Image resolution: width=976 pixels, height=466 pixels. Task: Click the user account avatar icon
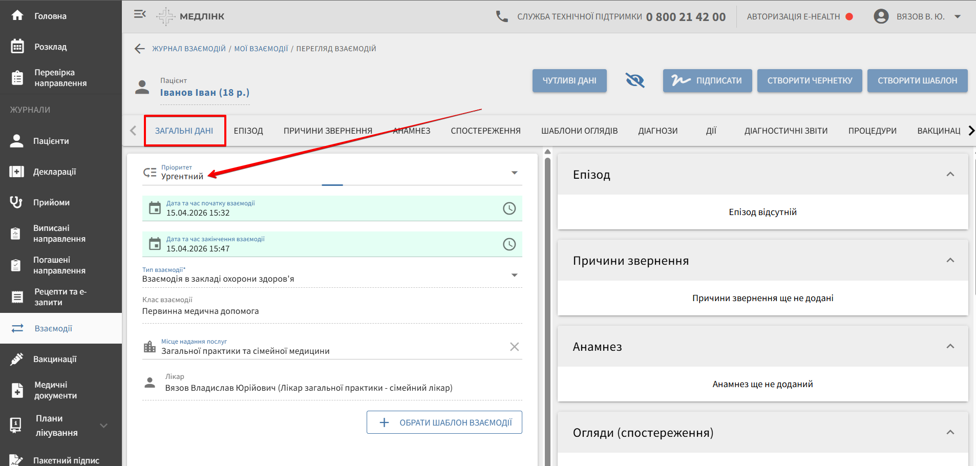(881, 16)
